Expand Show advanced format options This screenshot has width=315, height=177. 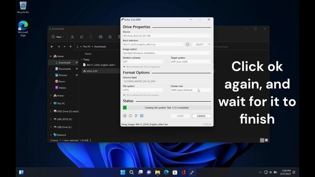(141, 95)
